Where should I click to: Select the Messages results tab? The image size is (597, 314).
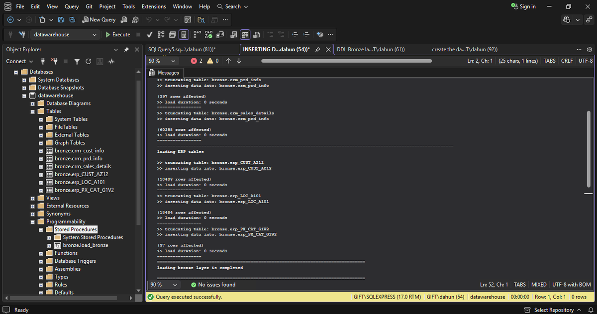pyautogui.click(x=164, y=73)
